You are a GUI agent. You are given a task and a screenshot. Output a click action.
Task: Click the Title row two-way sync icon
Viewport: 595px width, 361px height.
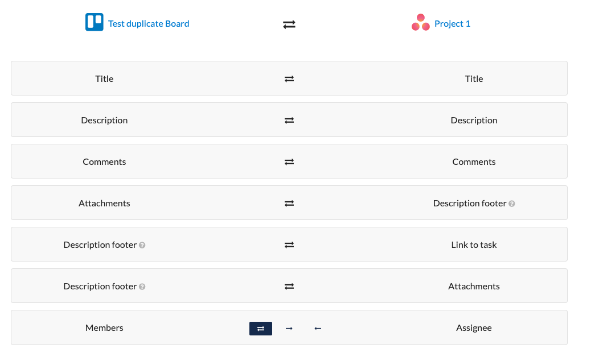pyautogui.click(x=289, y=79)
